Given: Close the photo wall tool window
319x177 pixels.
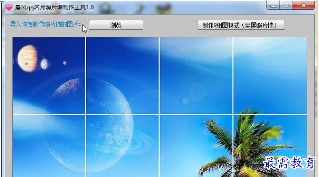Looking at the screenshot, I should coord(304,5).
